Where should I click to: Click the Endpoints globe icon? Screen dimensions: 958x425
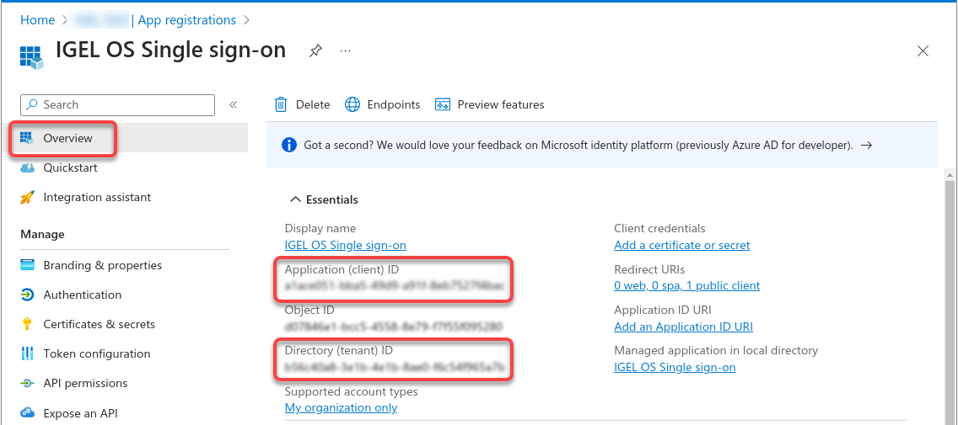click(x=353, y=105)
